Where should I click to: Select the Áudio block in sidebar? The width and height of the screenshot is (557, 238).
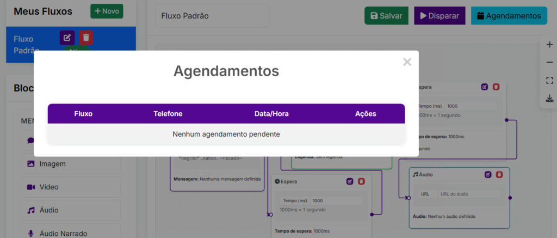tap(71, 210)
